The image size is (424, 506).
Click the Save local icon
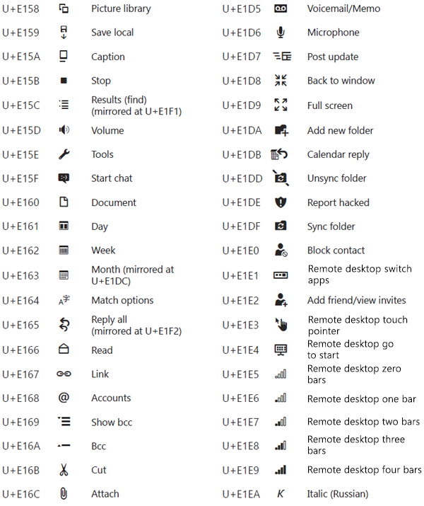coord(64,33)
